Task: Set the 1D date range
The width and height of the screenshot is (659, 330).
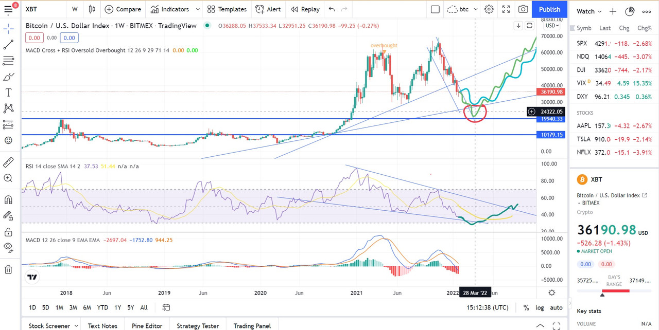Action: click(x=32, y=307)
